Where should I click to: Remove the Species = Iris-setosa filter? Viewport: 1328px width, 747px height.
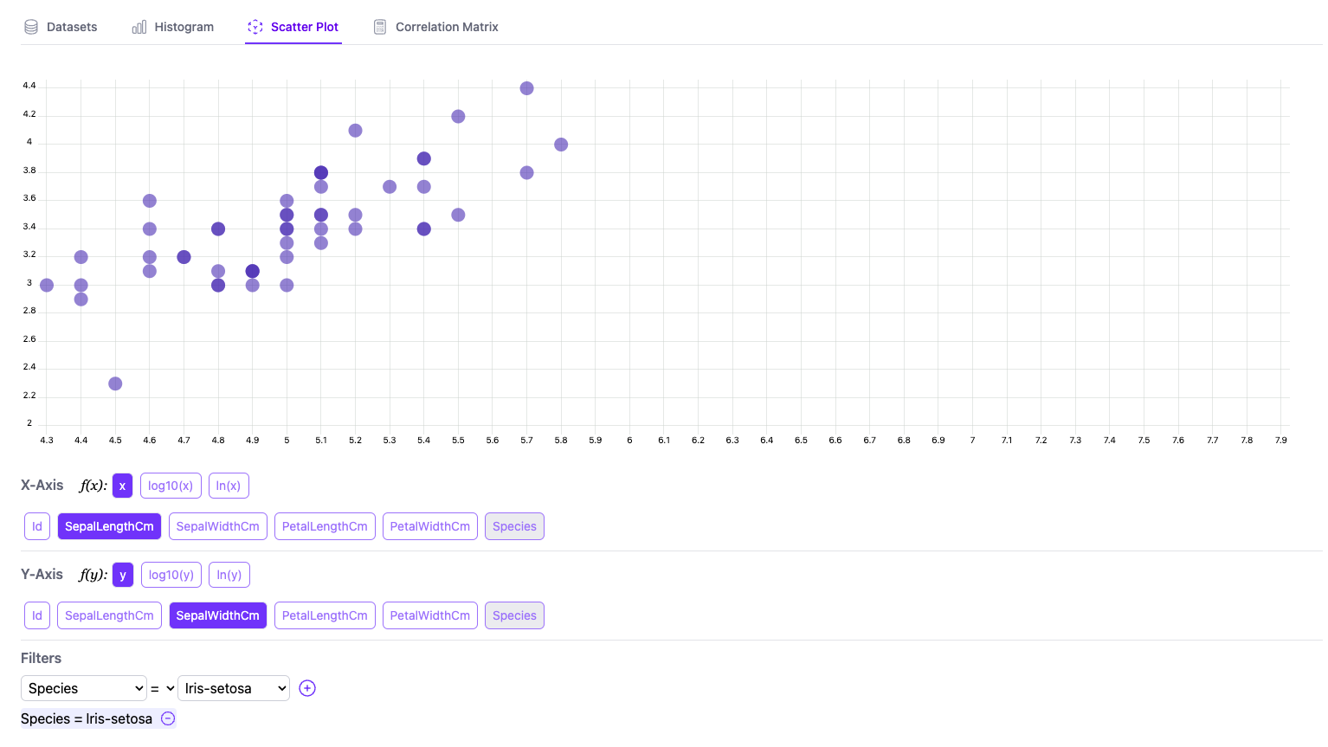(169, 718)
